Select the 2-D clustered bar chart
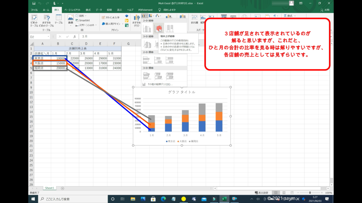This screenshot has width=362, height=203. point(147,59)
